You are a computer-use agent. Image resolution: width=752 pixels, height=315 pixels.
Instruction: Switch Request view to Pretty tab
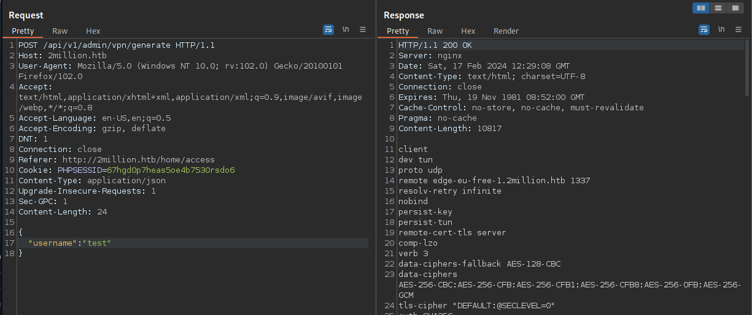click(23, 31)
